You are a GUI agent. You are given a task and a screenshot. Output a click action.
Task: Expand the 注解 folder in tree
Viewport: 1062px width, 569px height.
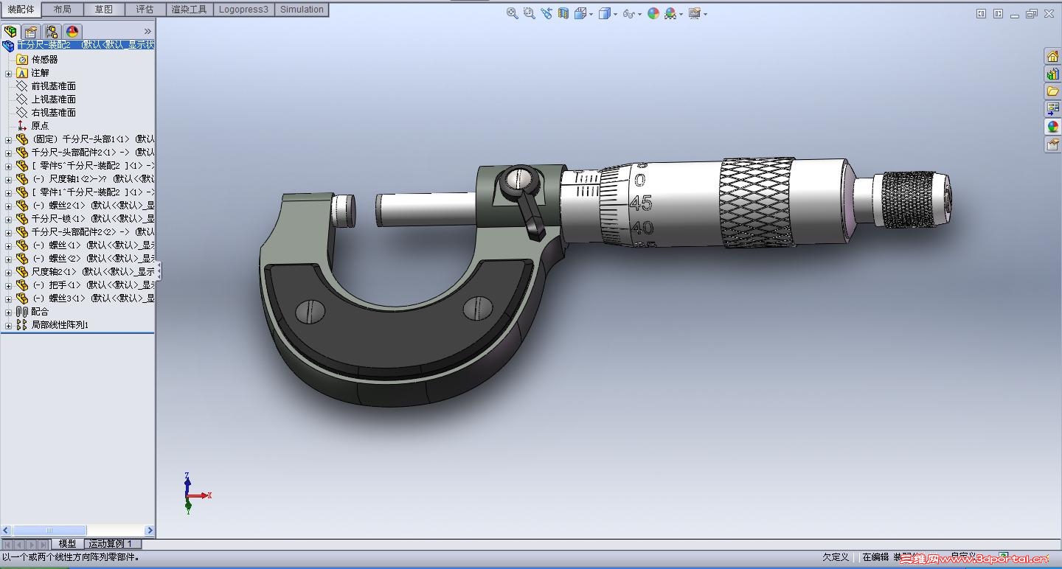pyautogui.click(x=8, y=73)
